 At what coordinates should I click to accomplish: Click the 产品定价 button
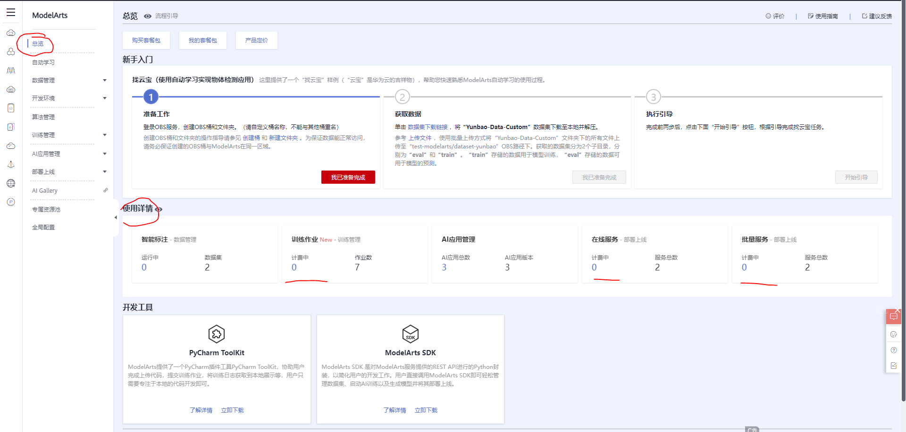257,41
